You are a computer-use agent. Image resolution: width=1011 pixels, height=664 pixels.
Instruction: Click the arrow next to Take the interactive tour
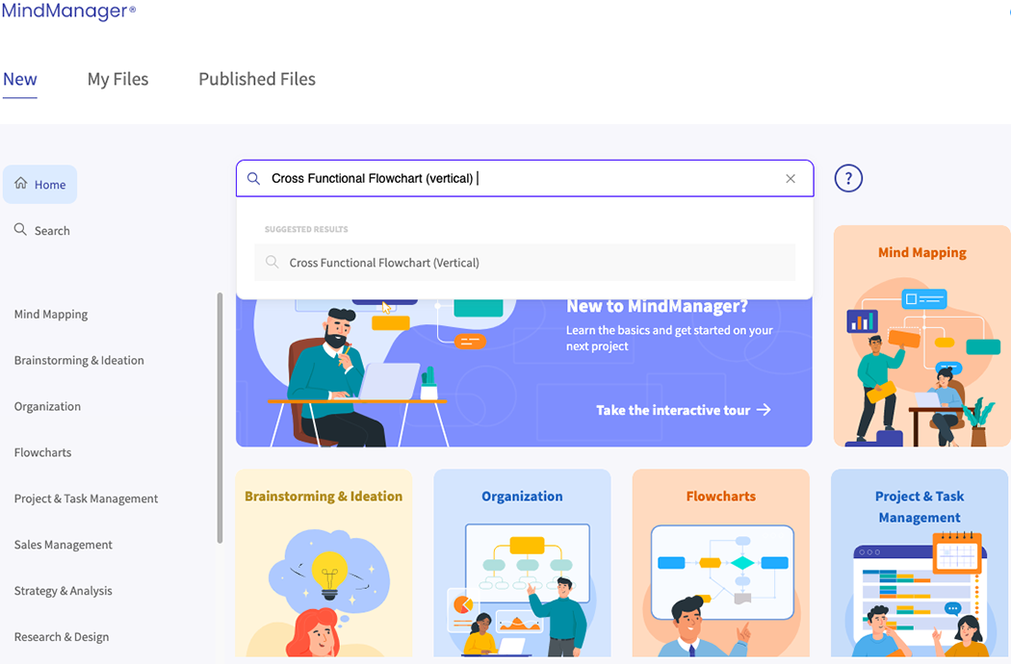[x=764, y=410]
